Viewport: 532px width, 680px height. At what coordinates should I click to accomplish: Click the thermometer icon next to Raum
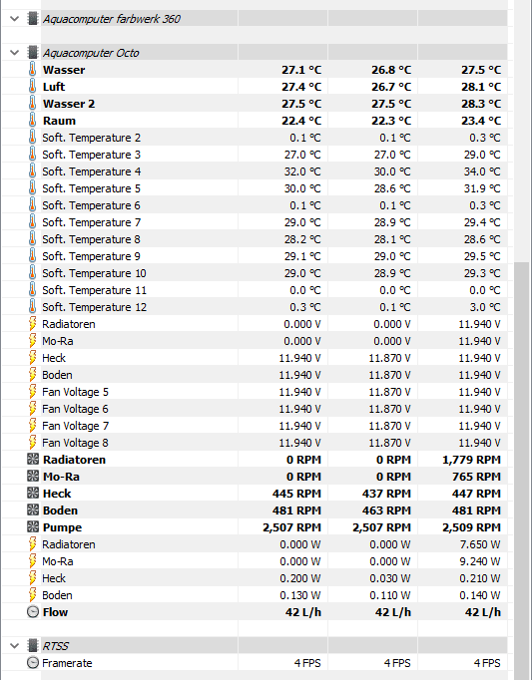click(33, 121)
